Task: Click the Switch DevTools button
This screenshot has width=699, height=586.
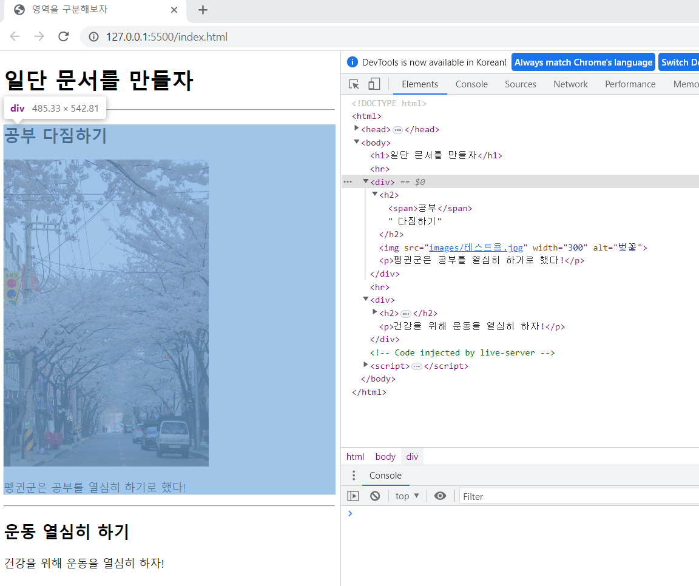Action: [x=678, y=62]
